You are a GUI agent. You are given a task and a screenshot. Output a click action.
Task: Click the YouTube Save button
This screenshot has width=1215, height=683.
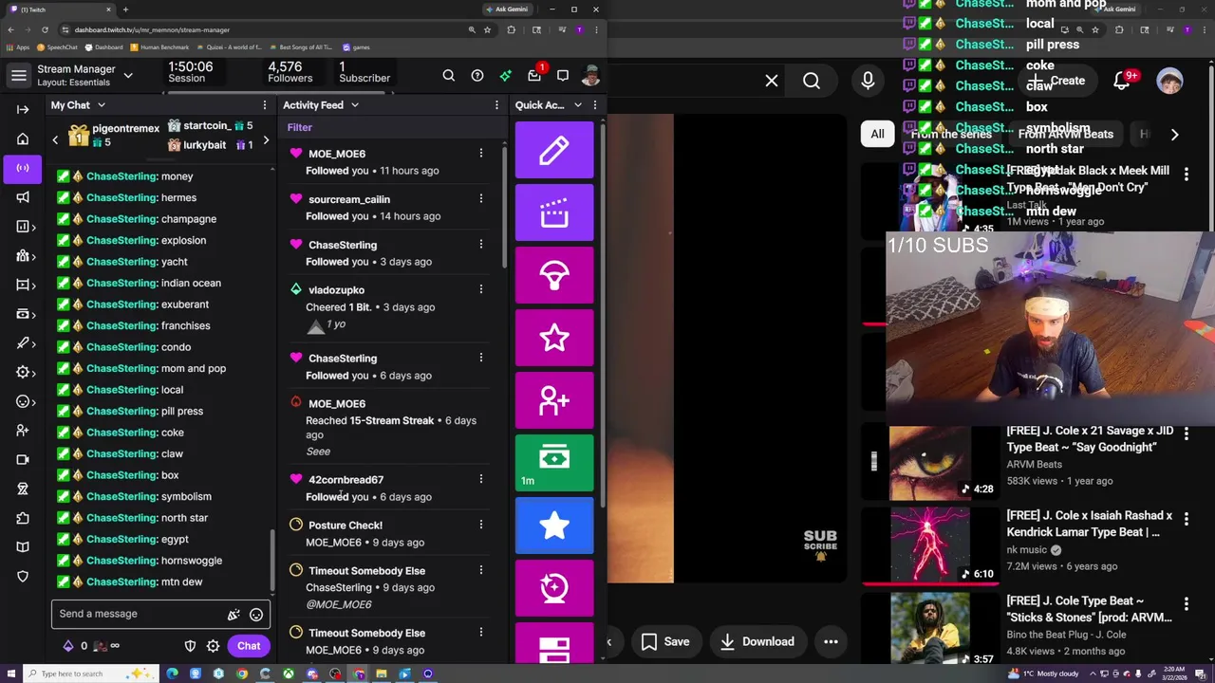click(665, 642)
